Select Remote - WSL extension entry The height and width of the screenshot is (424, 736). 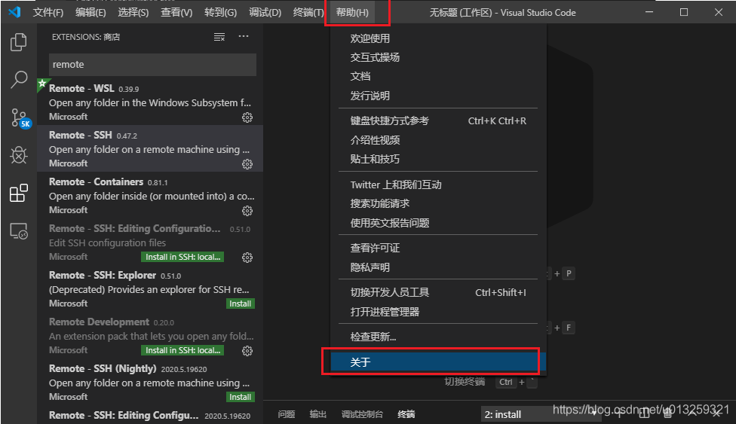coord(150,102)
